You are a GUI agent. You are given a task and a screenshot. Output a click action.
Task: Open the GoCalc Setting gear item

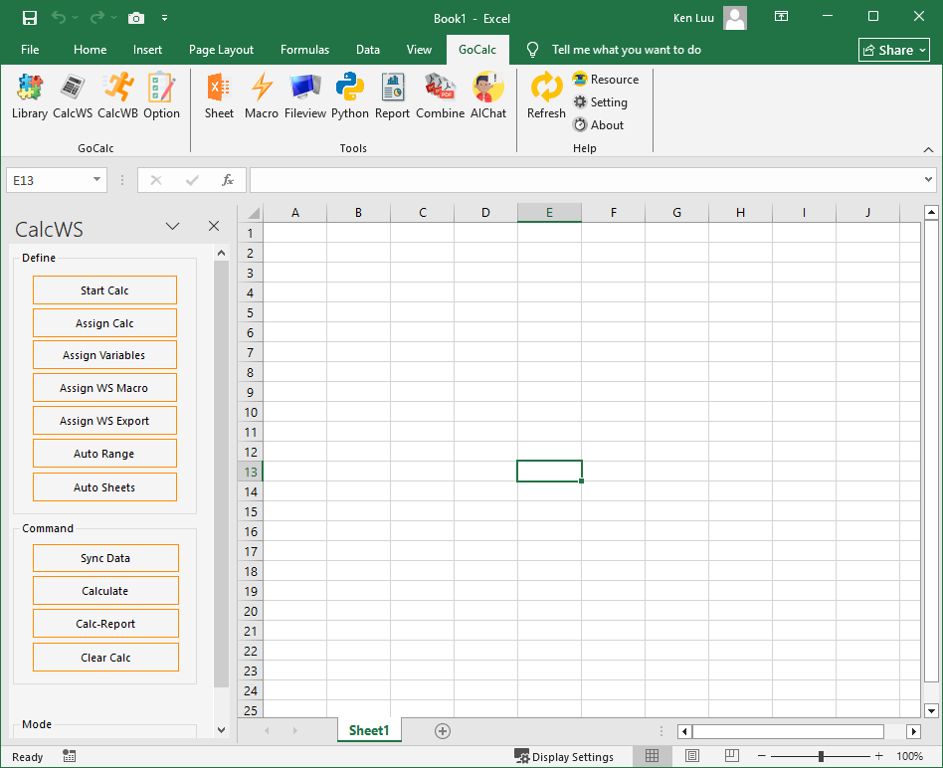[600, 102]
